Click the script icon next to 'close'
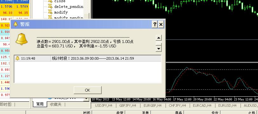The height and width of the screenshot is (114, 258). (50, 1)
